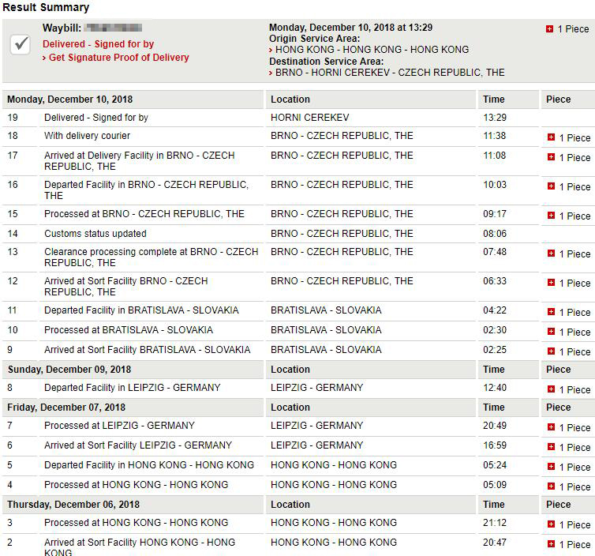The width and height of the screenshot is (595, 556).
Task: Click the plus icon on Processed at LEIPZIG row
Action: pos(551,427)
